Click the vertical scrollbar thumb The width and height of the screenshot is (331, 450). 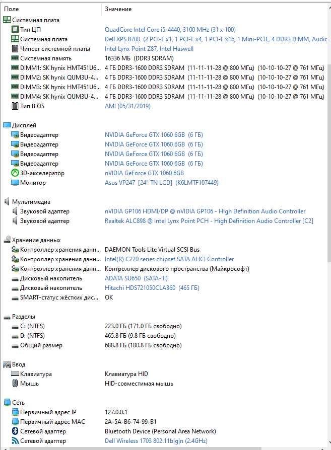click(x=329, y=162)
